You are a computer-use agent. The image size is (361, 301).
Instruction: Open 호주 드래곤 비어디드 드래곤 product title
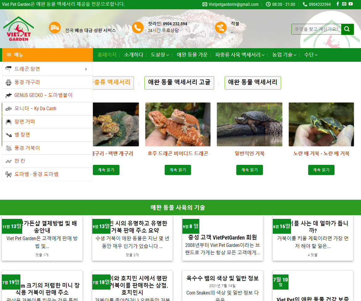pyautogui.click(x=178, y=154)
